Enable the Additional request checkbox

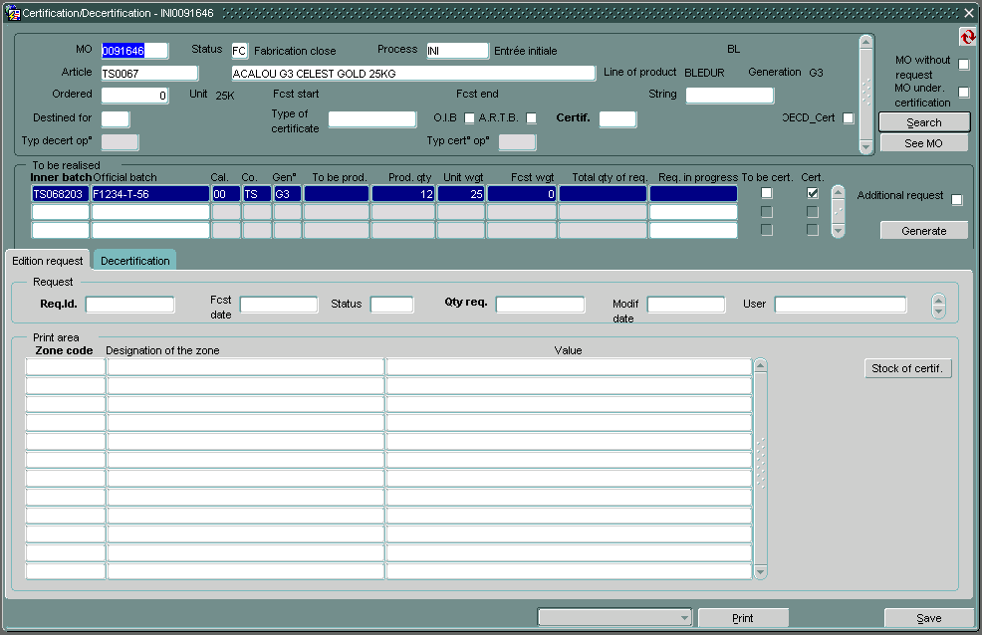click(957, 200)
